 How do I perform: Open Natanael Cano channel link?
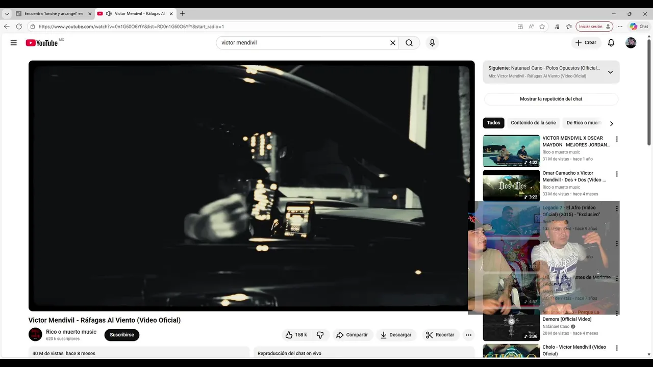point(556,327)
